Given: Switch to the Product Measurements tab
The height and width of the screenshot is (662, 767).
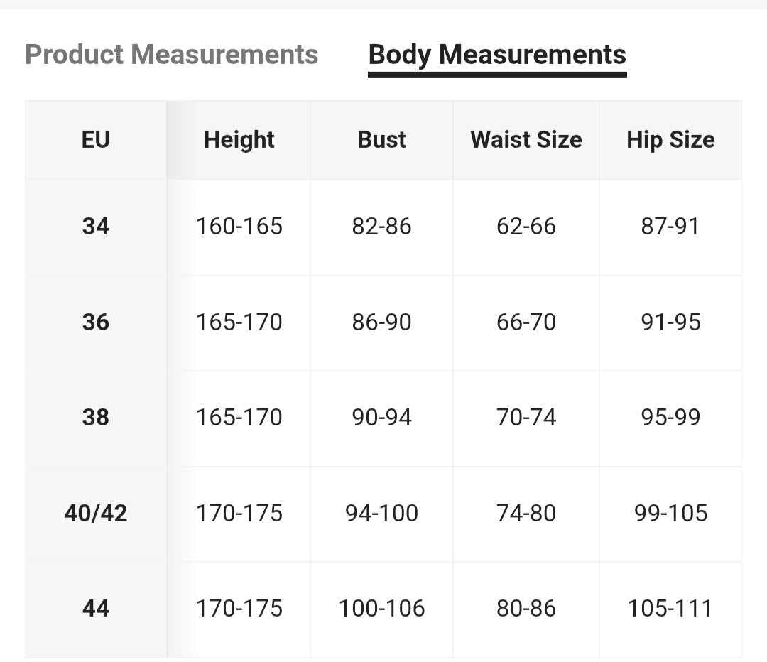Looking at the screenshot, I should (x=171, y=55).
